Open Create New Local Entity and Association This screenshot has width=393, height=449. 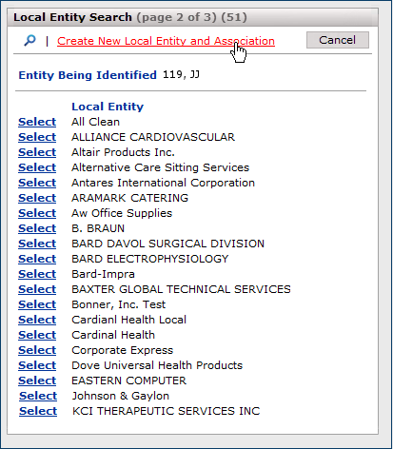click(166, 41)
